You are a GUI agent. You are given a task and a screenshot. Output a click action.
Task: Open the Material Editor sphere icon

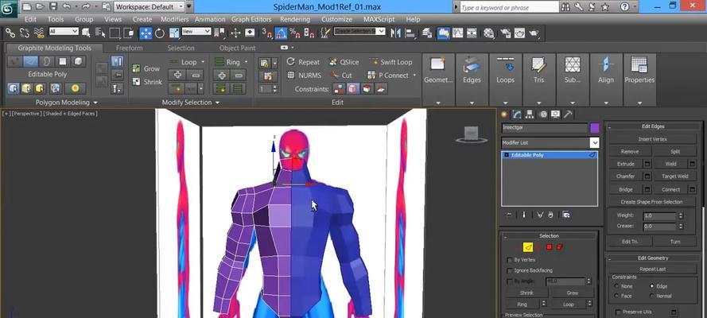(489, 33)
